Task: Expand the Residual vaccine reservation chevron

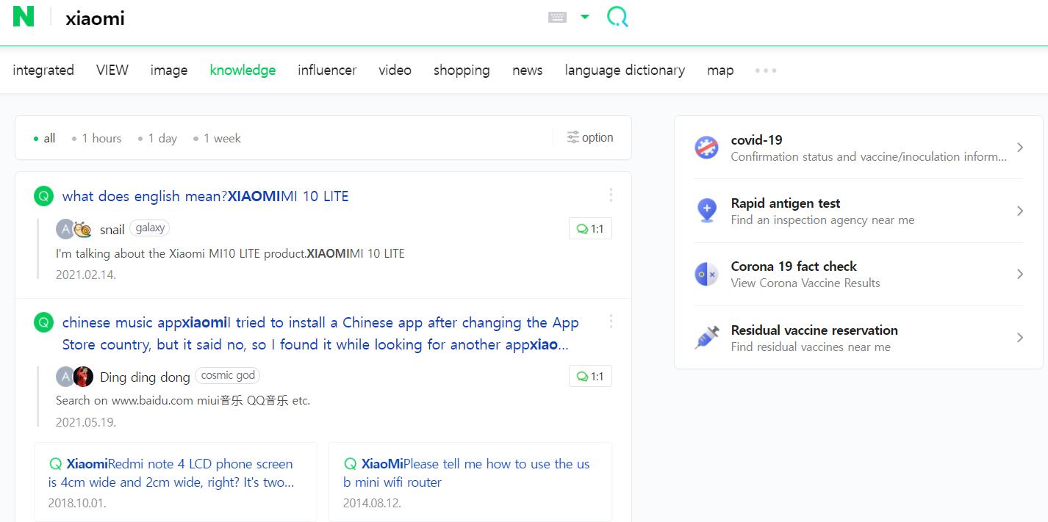Action: click(1020, 338)
